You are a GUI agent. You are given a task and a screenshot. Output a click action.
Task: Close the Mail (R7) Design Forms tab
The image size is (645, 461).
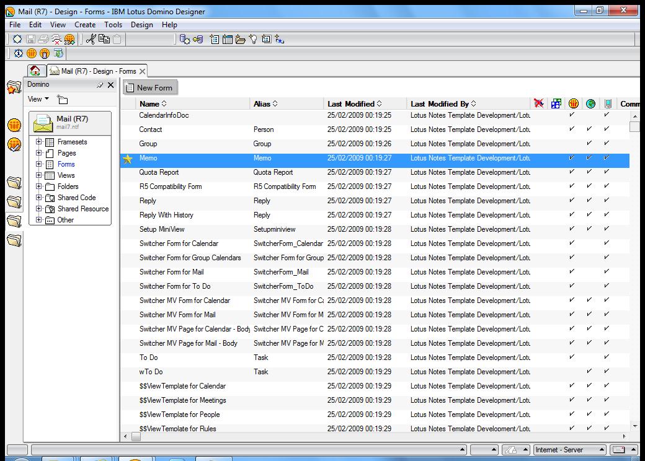(142, 71)
